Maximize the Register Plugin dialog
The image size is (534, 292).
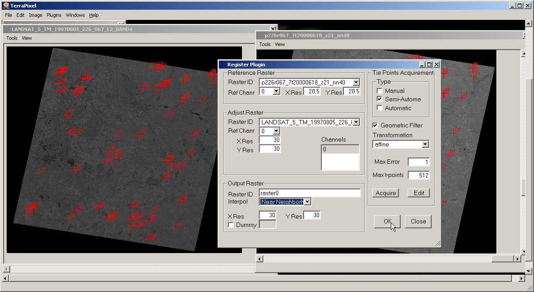pos(429,65)
